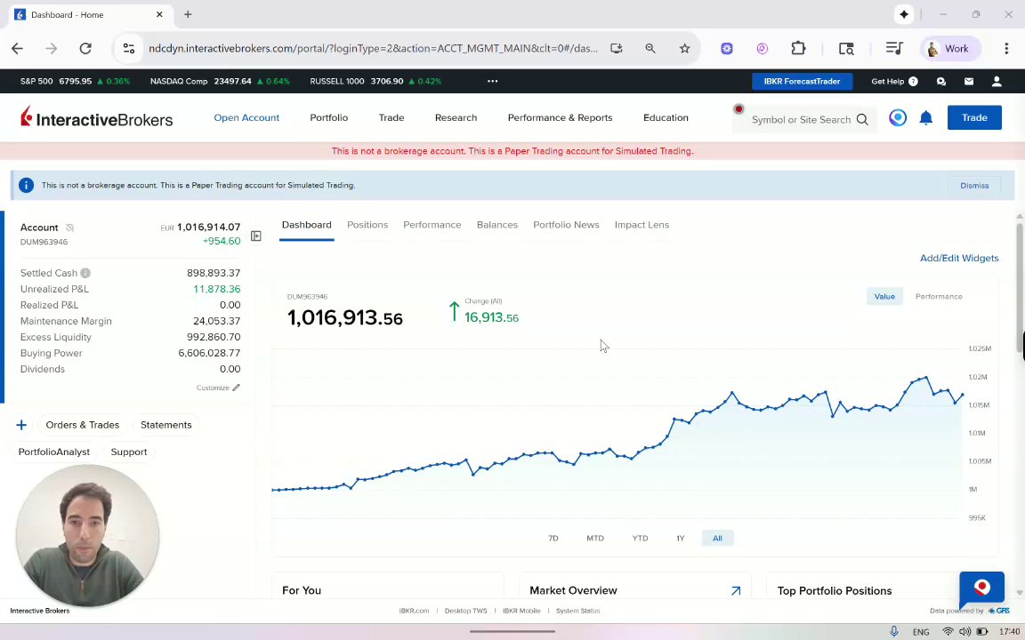Click the browser zoom magnifier icon
1025x640 pixels.
650,48
